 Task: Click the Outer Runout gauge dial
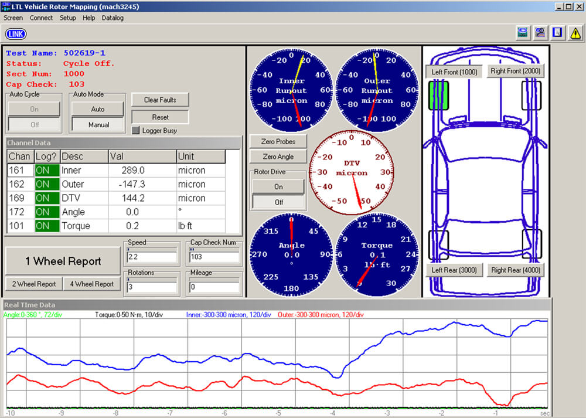[x=377, y=90]
